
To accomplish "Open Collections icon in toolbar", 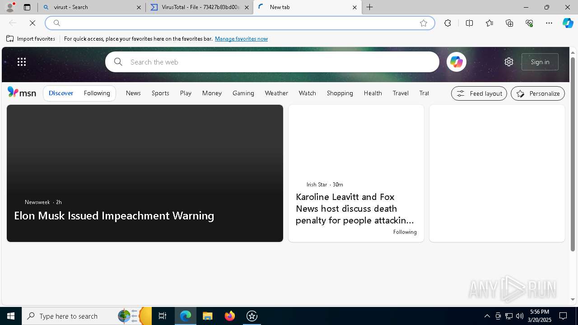I will [x=509, y=23].
